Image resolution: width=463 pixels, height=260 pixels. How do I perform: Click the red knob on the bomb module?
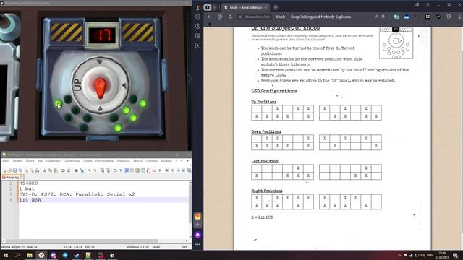[101, 87]
